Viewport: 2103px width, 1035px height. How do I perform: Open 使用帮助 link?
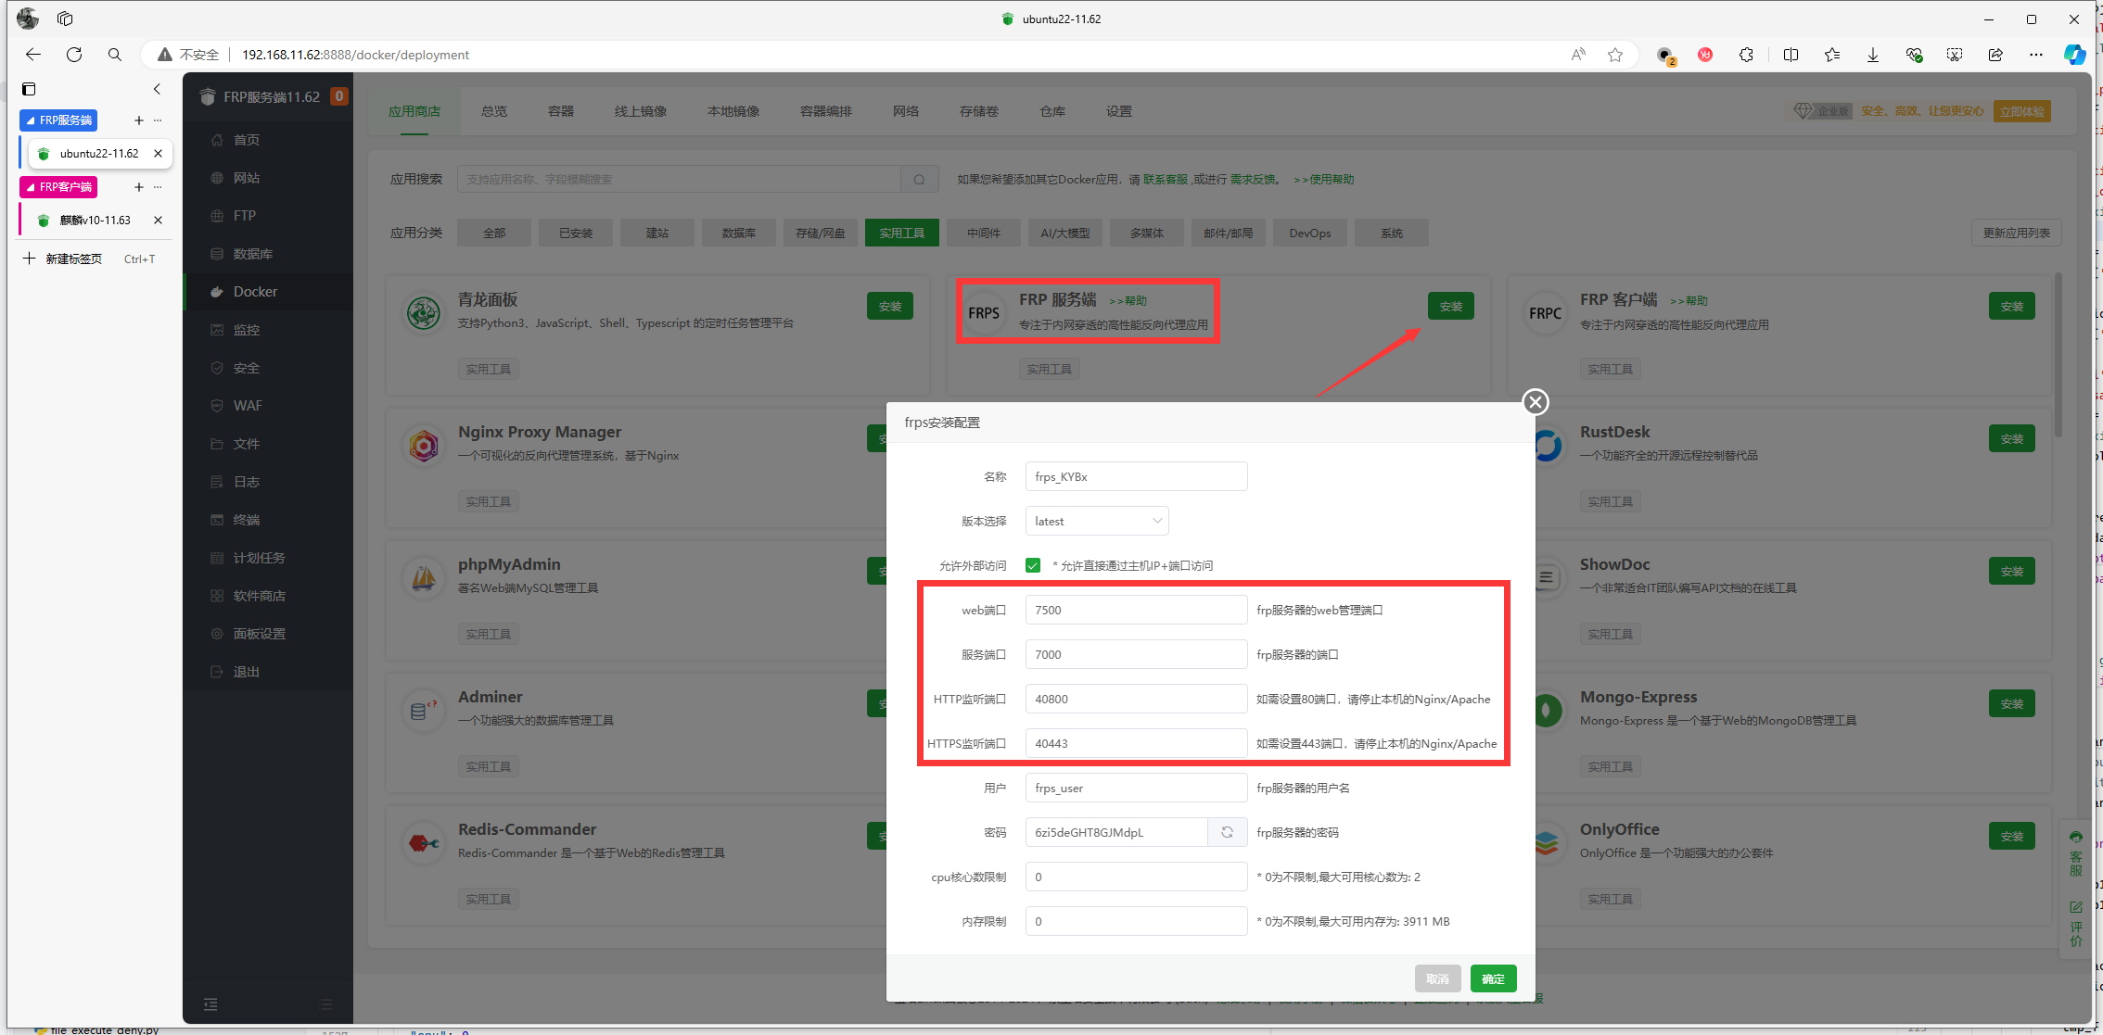(x=1324, y=180)
